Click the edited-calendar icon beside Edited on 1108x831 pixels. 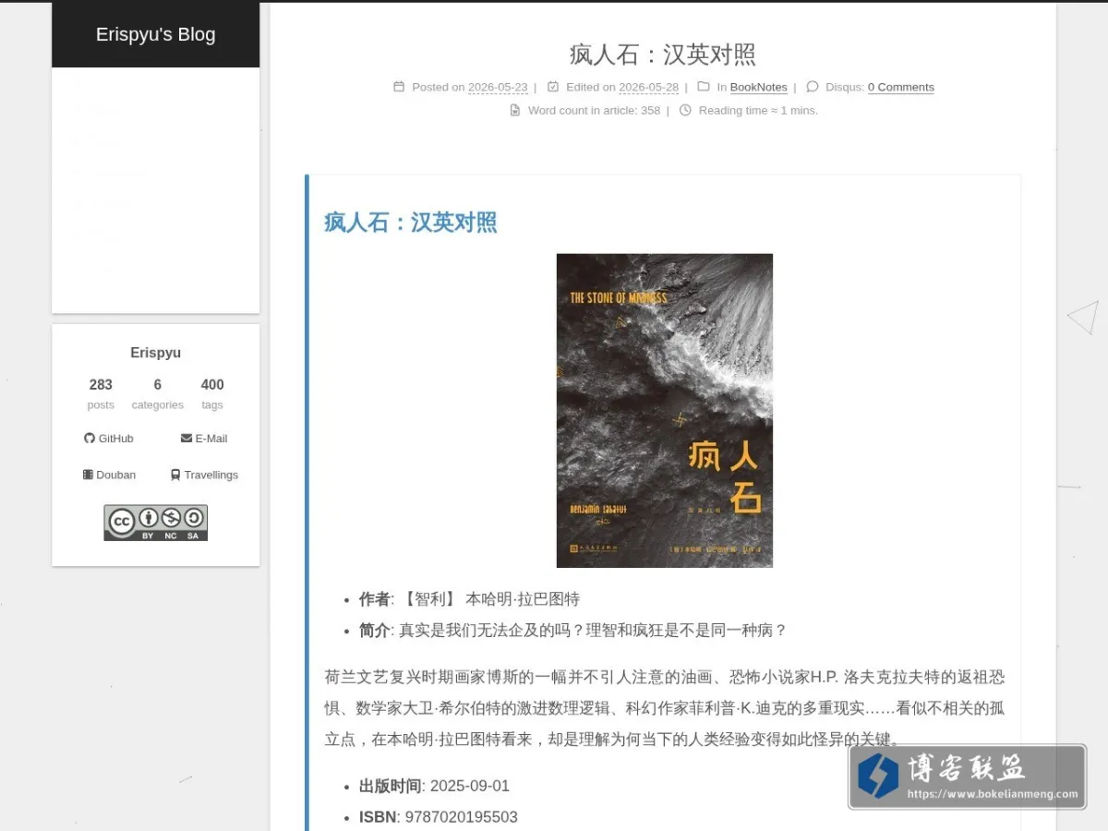[x=553, y=87]
